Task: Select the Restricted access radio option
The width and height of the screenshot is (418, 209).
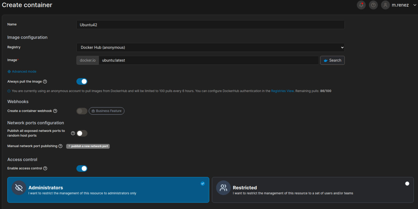Action: click(x=407, y=184)
